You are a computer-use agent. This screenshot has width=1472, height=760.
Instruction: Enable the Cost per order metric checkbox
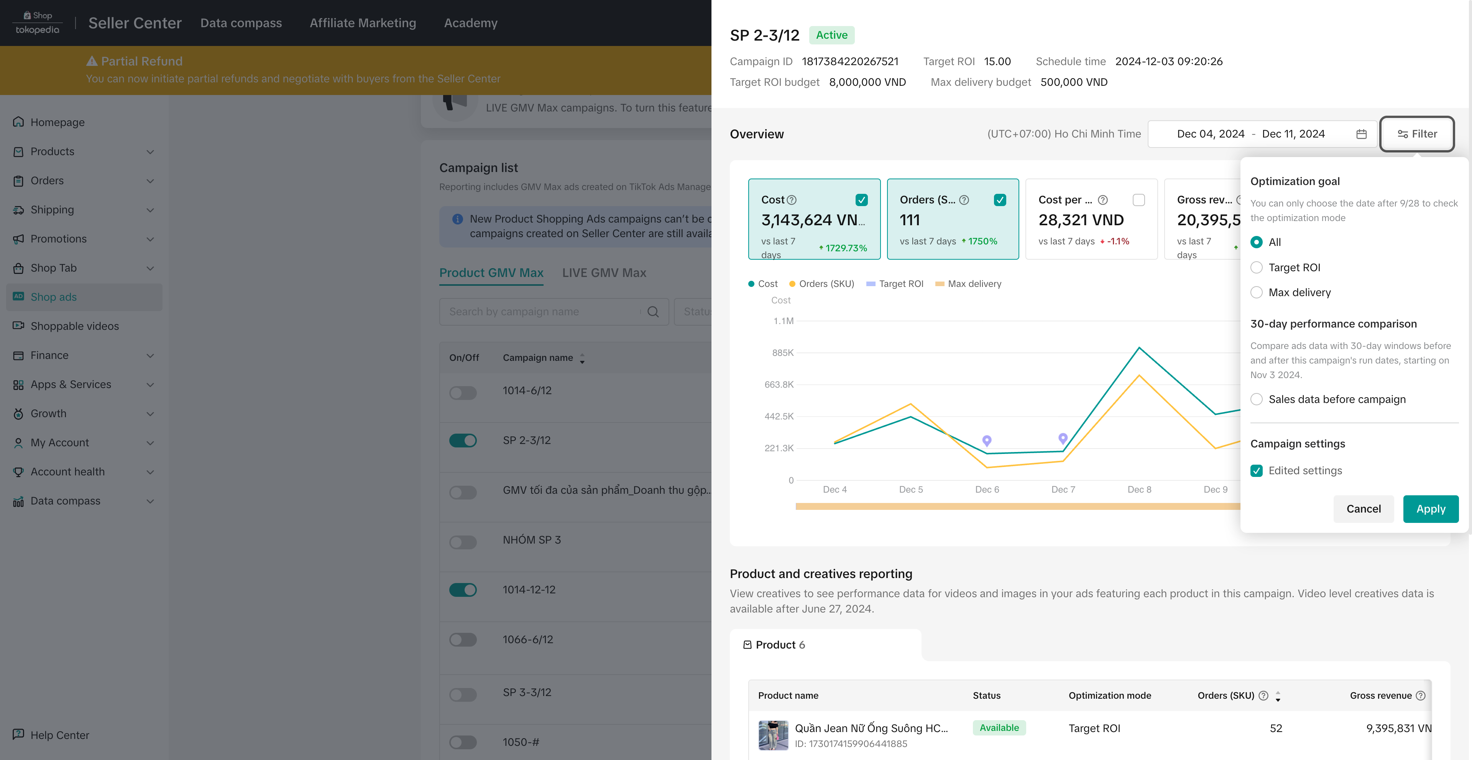[x=1139, y=200]
